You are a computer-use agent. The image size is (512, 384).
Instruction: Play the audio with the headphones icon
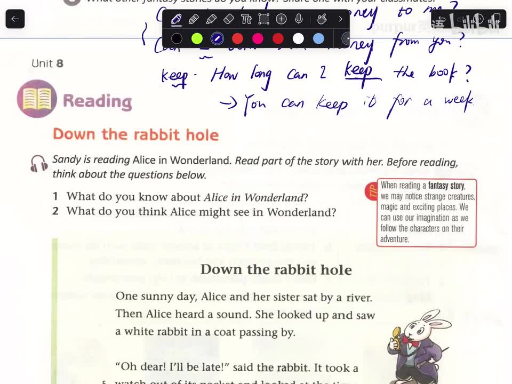click(x=39, y=163)
